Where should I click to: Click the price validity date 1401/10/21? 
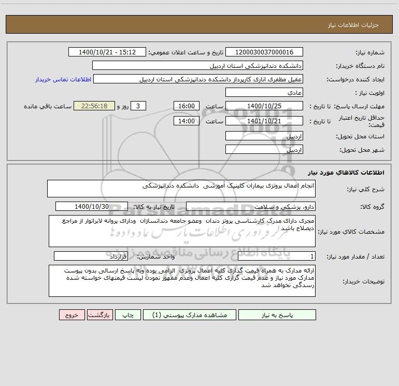coord(264,121)
